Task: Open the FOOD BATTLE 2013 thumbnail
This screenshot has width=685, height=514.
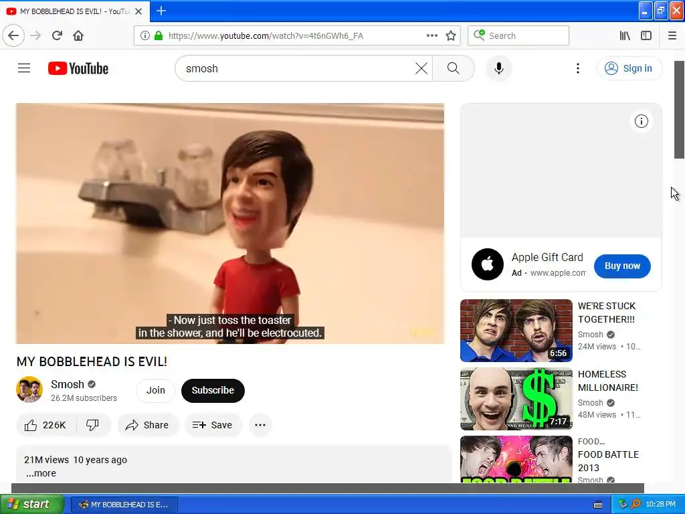Action: [x=516, y=459]
